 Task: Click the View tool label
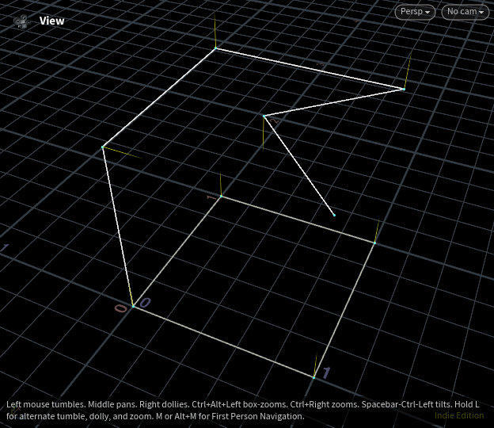pos(51,21)
